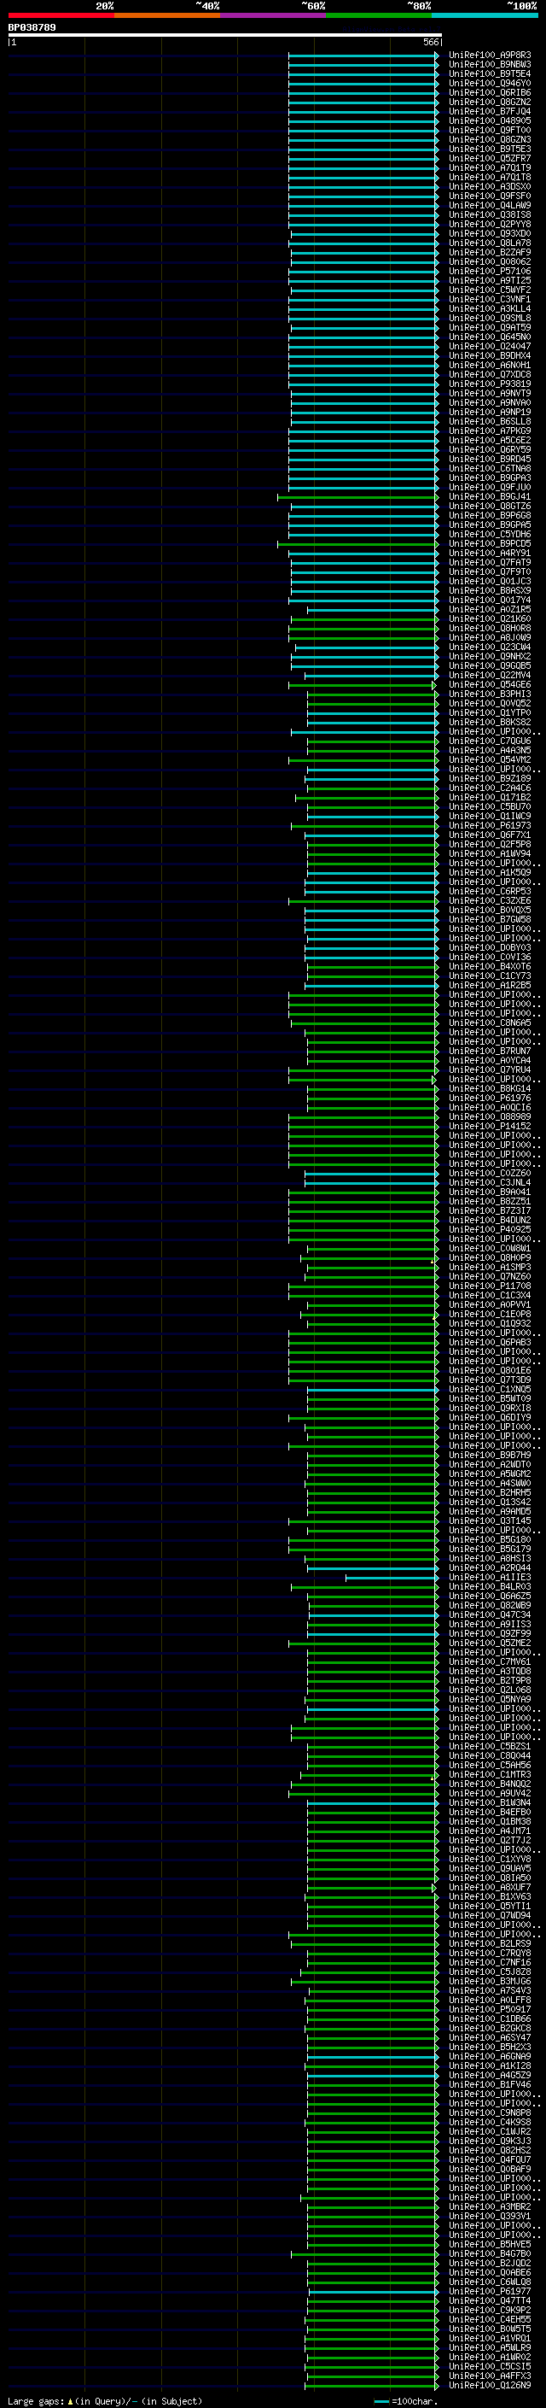Click the Large gaps legend text
546x2408 pixels.
pyautogui.click(x=105, y=2400)
